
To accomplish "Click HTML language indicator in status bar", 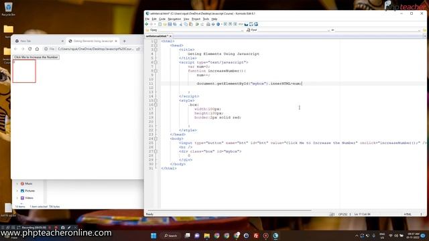I will [408, 214].
